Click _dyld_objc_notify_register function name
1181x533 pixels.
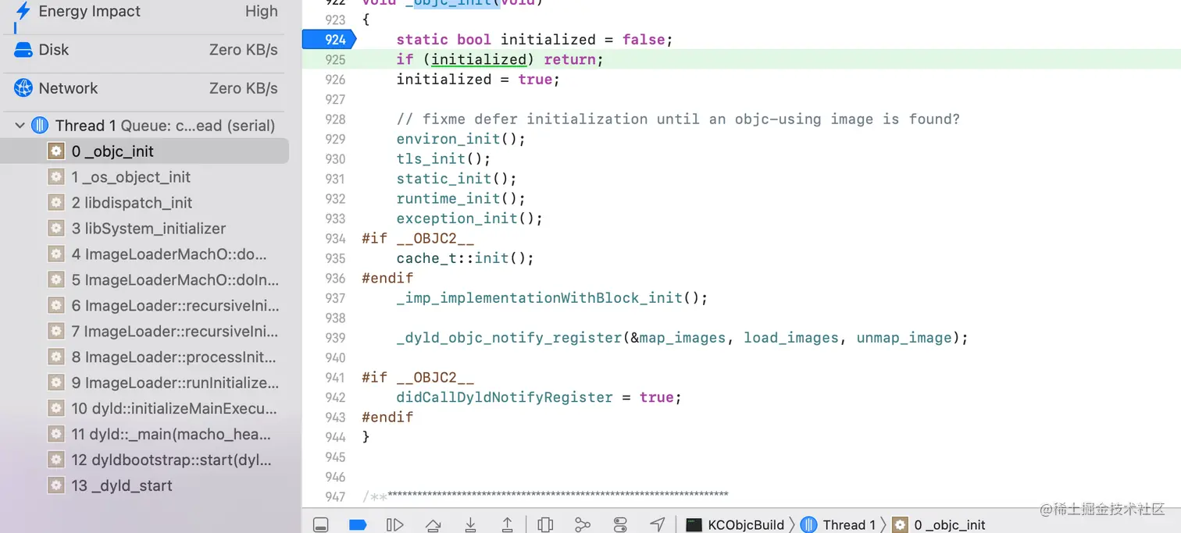pyautogui.click(x=509, y=338)
